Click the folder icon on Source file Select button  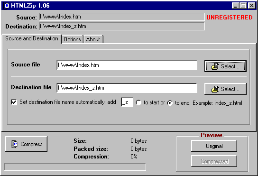(215, 66)
